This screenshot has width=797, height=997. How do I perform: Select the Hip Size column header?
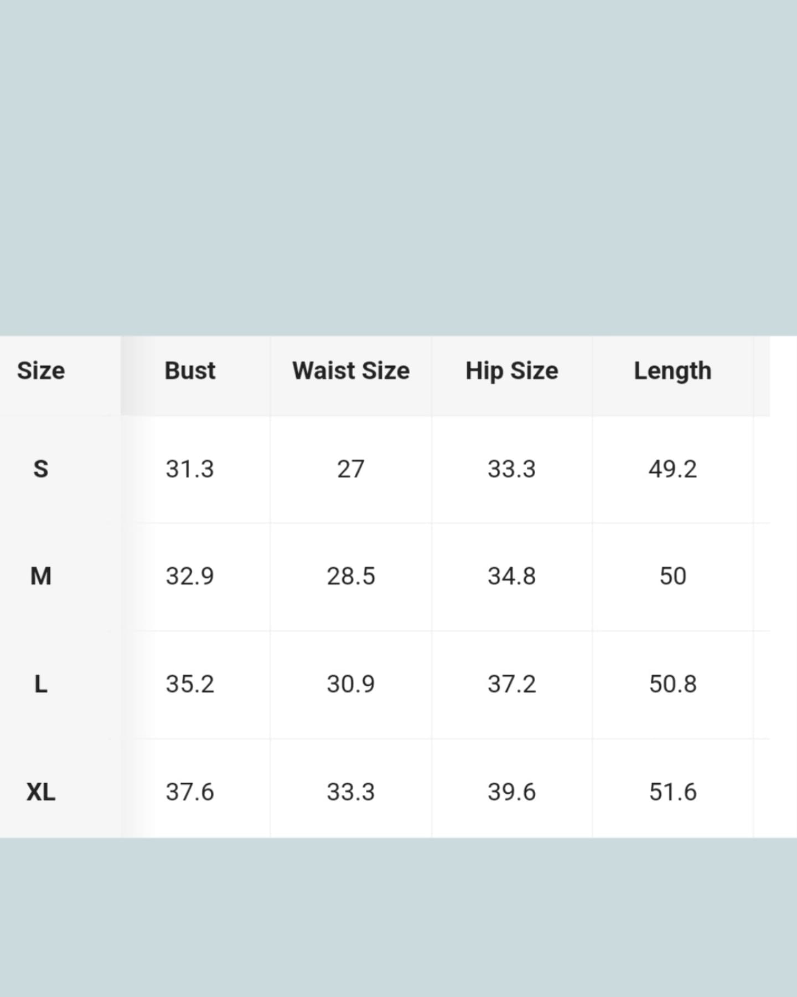click(x=512, y=371)
